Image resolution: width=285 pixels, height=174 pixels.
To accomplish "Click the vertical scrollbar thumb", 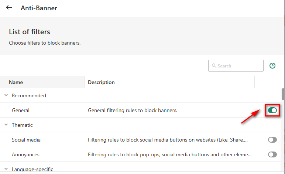I will point(283,94).
